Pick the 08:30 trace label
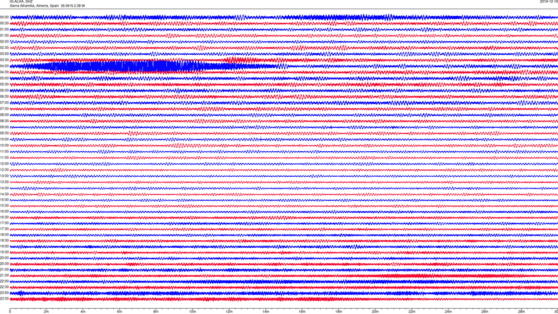The width and height of the screenshot is (558, 314). coord(4,121)
